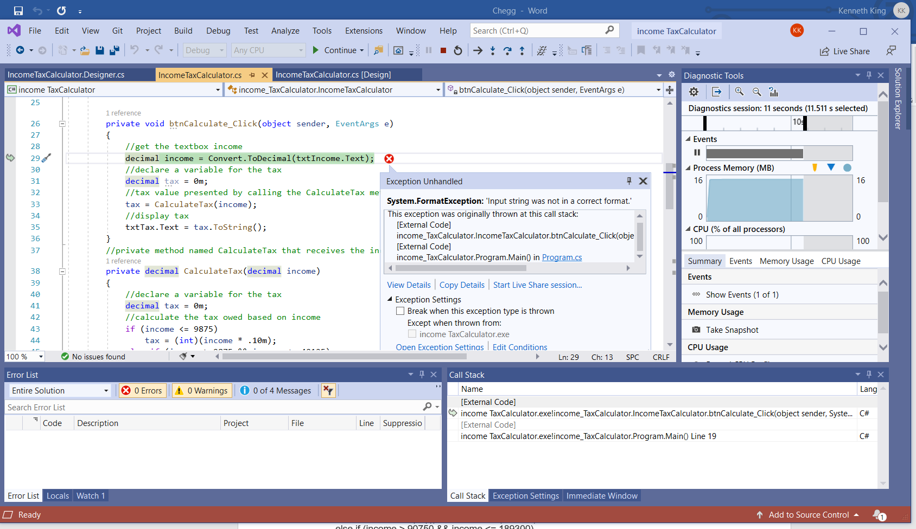The image size is (916, 529).
Task: Enable 'Break when this exception type is thrown'
Action: click(x=400, y=311)
